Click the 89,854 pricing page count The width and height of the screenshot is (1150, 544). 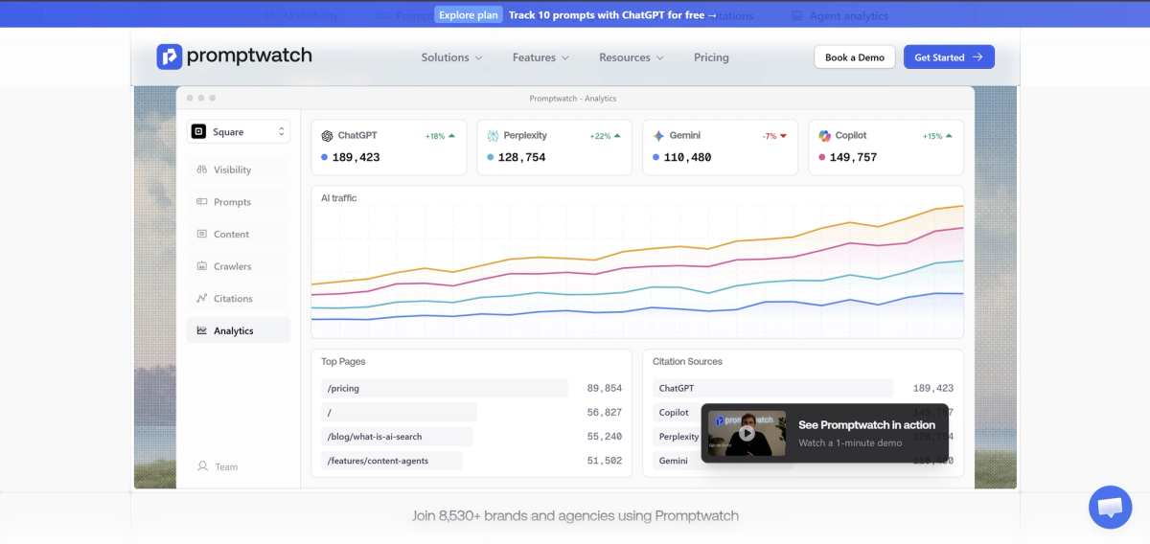coord(605,388)
